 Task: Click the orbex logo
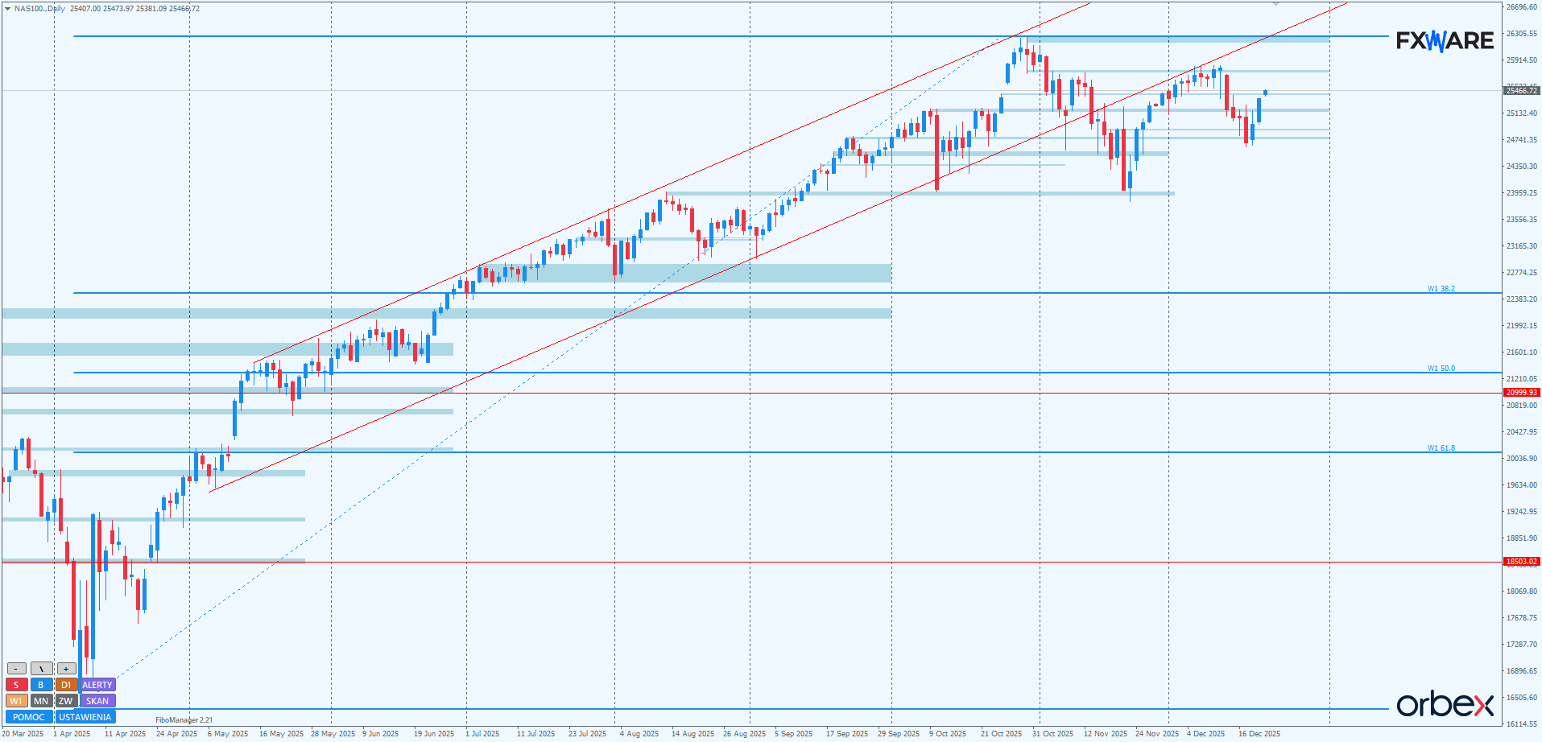(1445, 705)
